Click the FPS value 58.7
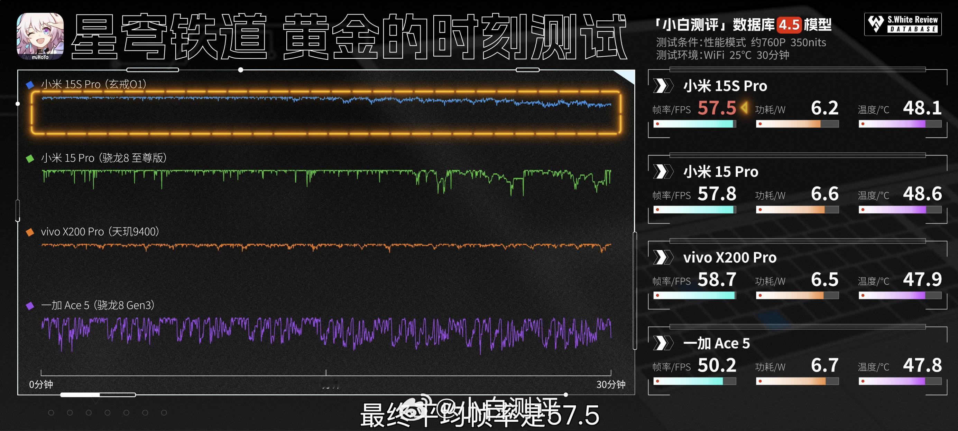Viewport: 958px width, 431px height. coord(717,279)
